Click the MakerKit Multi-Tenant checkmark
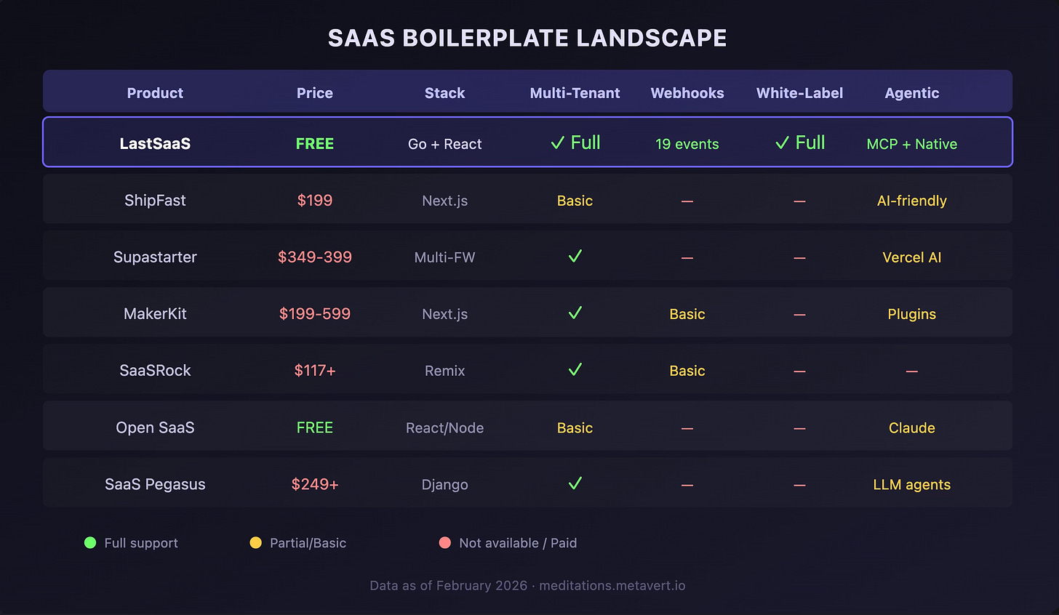This screenshot has height=615, width=1059. pyautogui.click(x=575, y=313)
